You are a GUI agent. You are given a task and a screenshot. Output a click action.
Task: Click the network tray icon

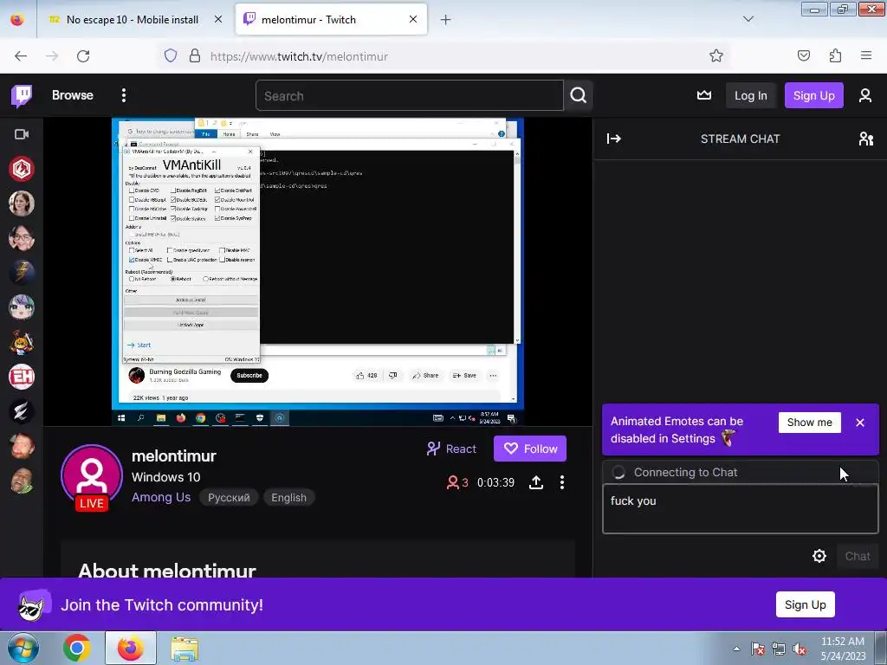pyautogui.click(x=779, y=649)
